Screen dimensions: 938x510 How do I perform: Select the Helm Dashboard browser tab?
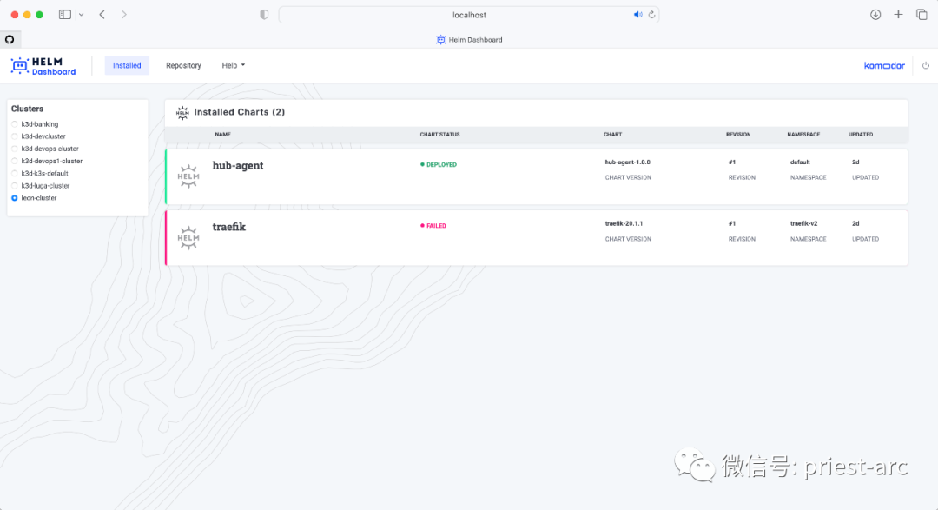pos(469,39)
